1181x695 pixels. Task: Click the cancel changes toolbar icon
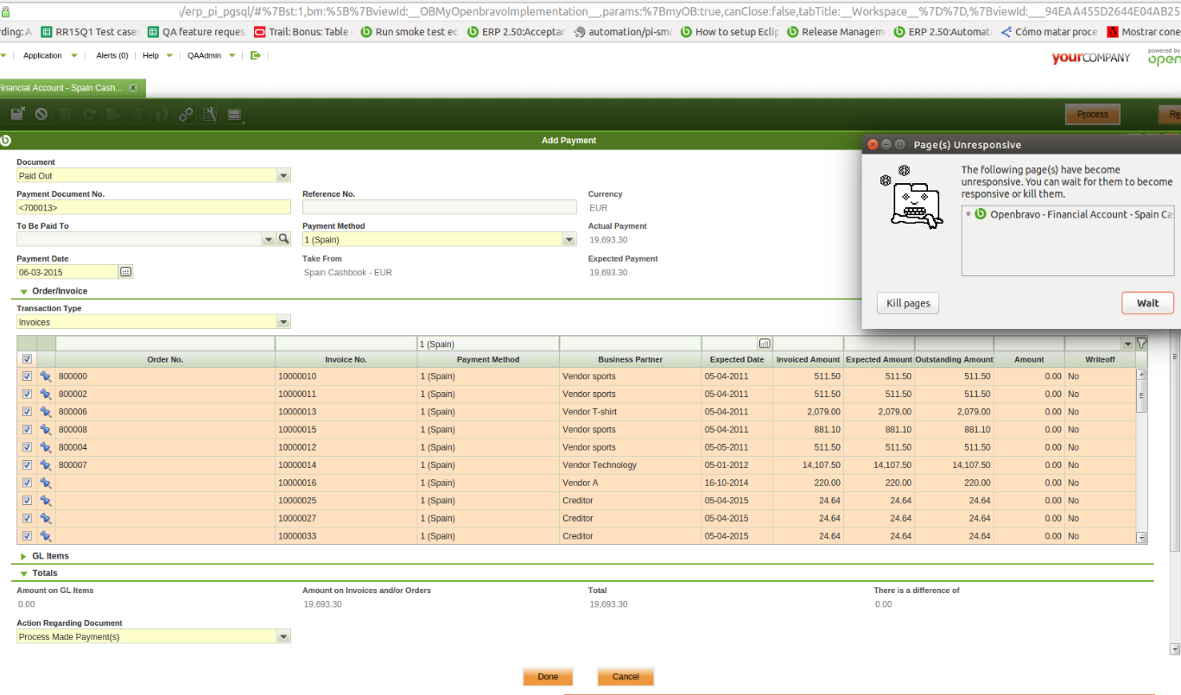click(41, 114)
